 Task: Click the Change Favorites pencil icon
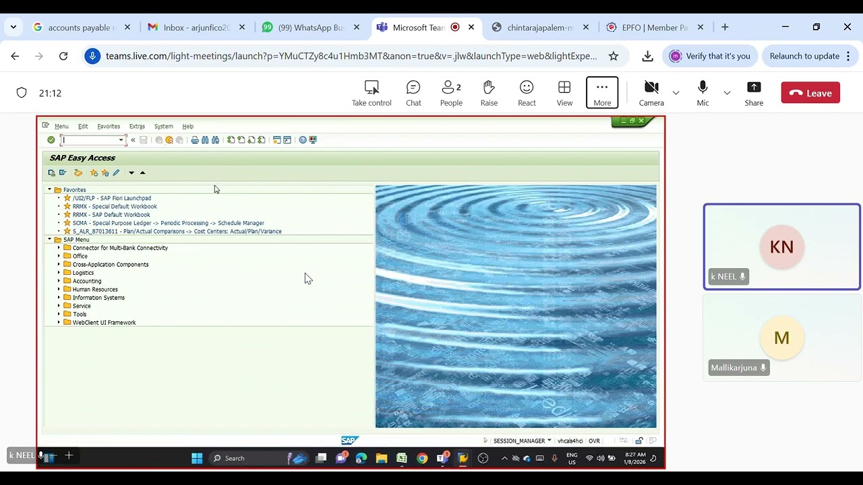[116, 173]
